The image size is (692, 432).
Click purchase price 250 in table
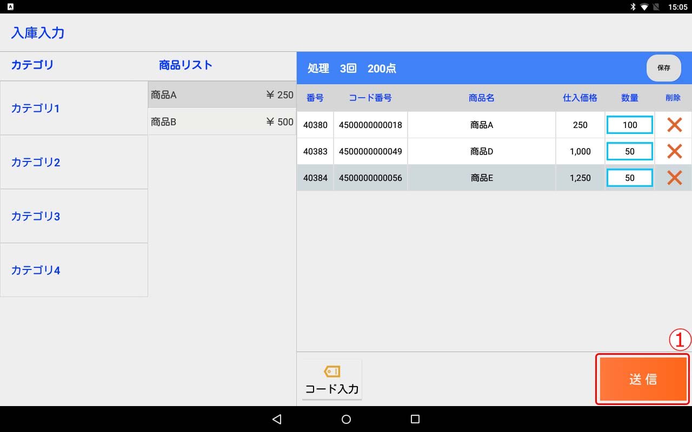[x=580, y=125]
